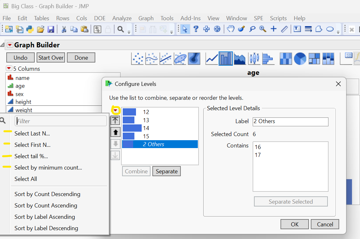
Task: Open the Graph menu
Action: 146,18
